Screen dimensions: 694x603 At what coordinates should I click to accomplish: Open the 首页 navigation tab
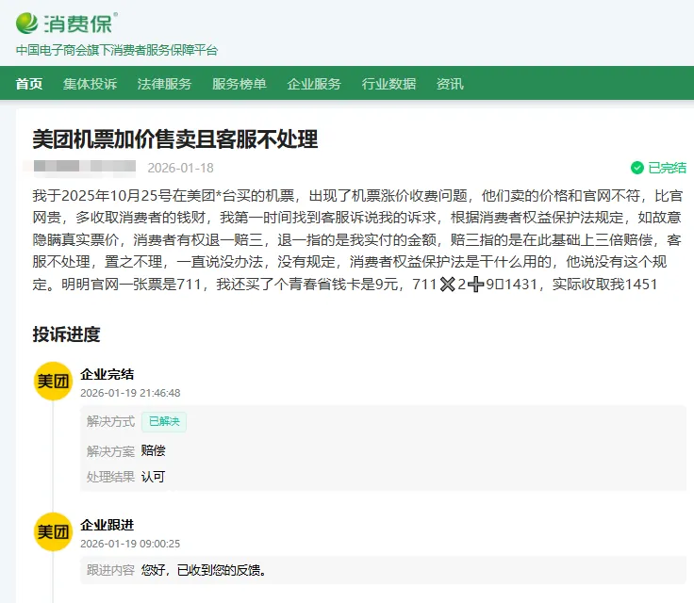tap(29, 84)
